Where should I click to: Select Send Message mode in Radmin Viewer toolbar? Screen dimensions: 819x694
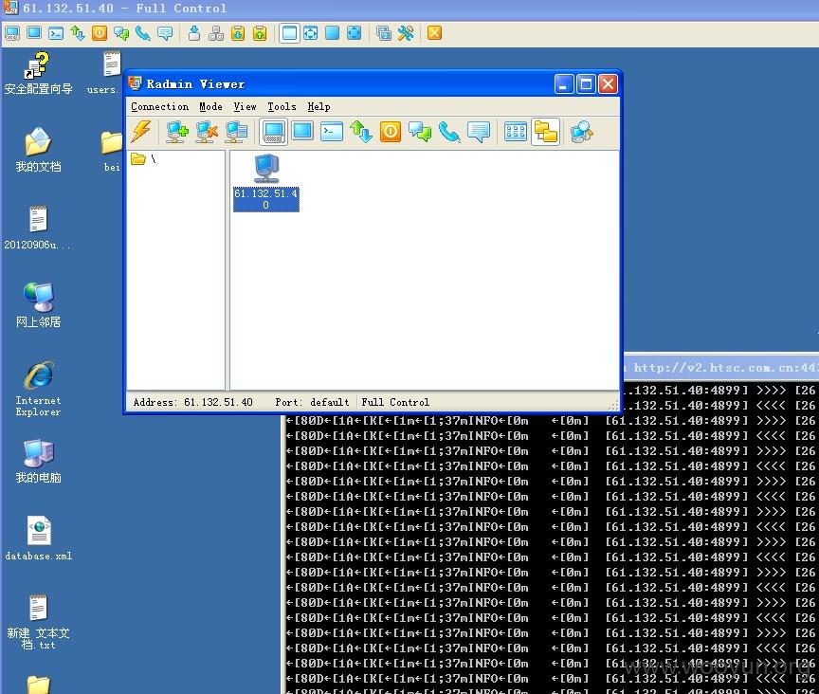point(479,132)
